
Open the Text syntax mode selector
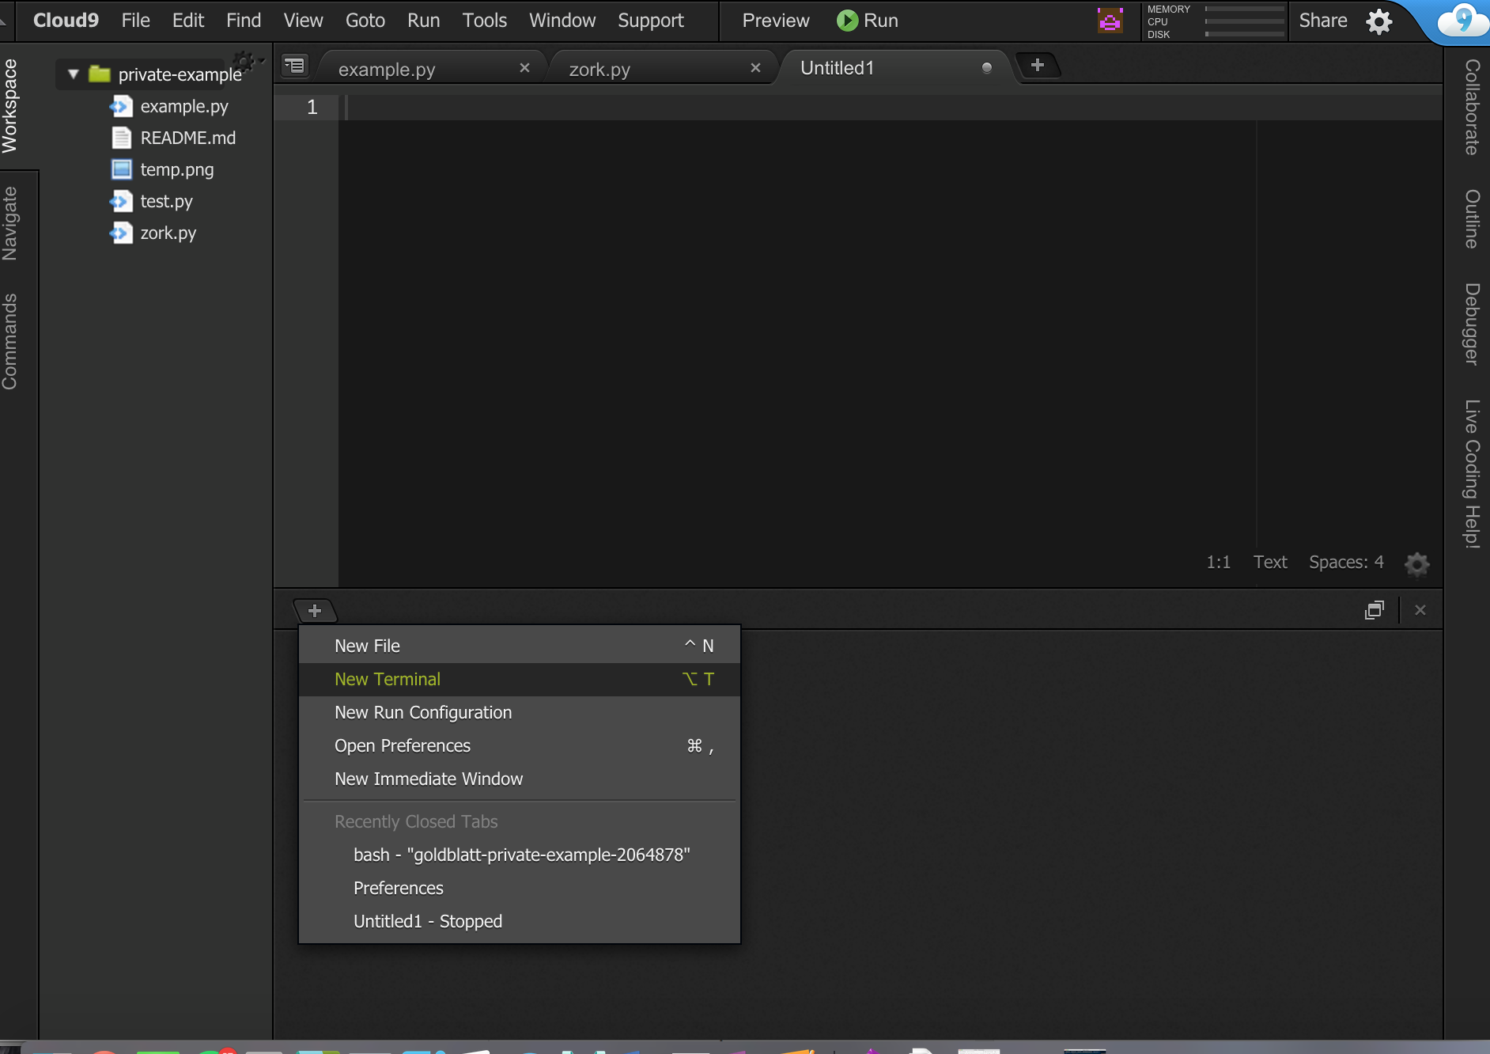pos(1270,563)
